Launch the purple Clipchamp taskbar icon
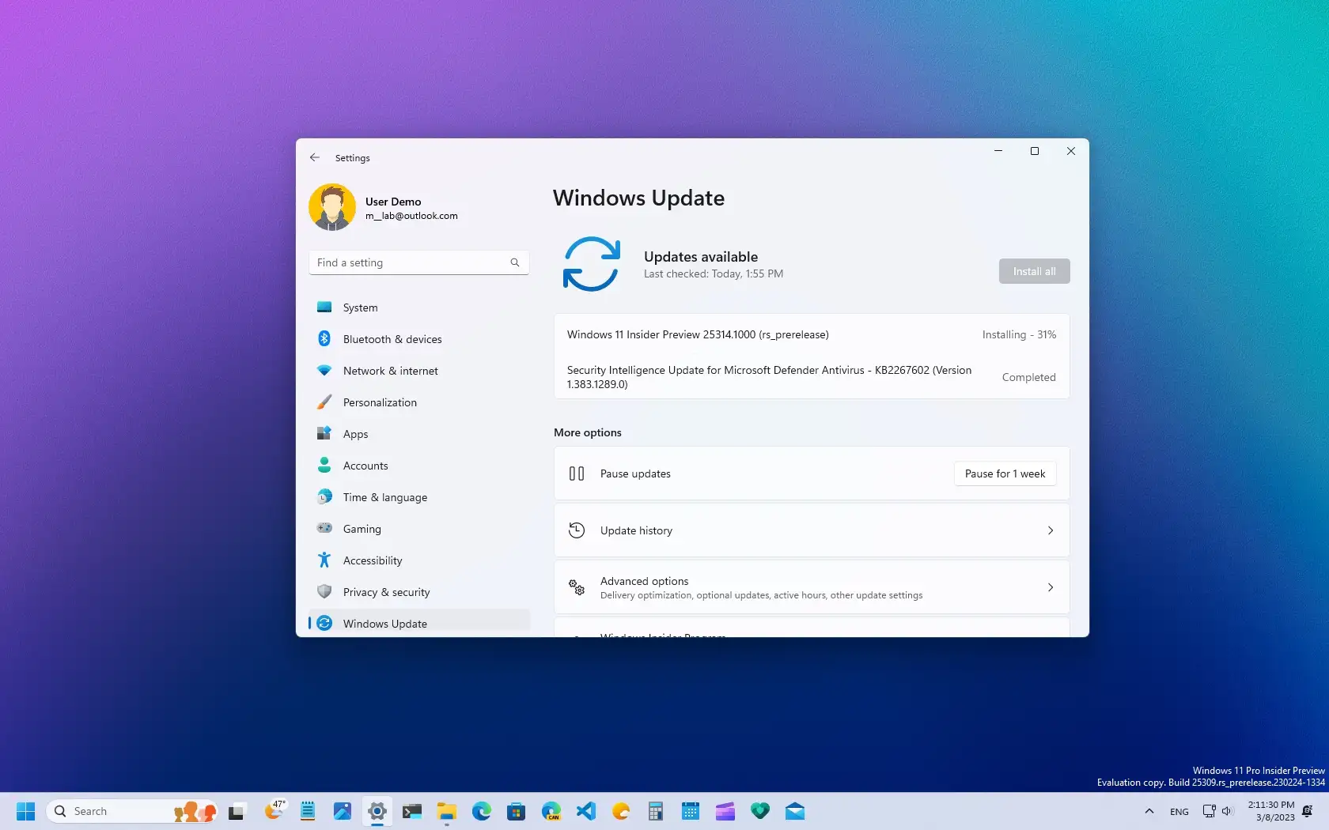This screenshot has width=1329, height=830. pos(725,811)
